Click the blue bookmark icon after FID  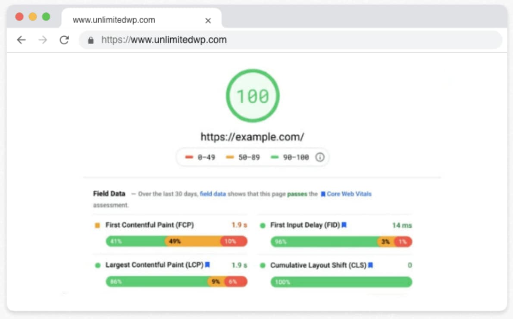coord(344,225)
